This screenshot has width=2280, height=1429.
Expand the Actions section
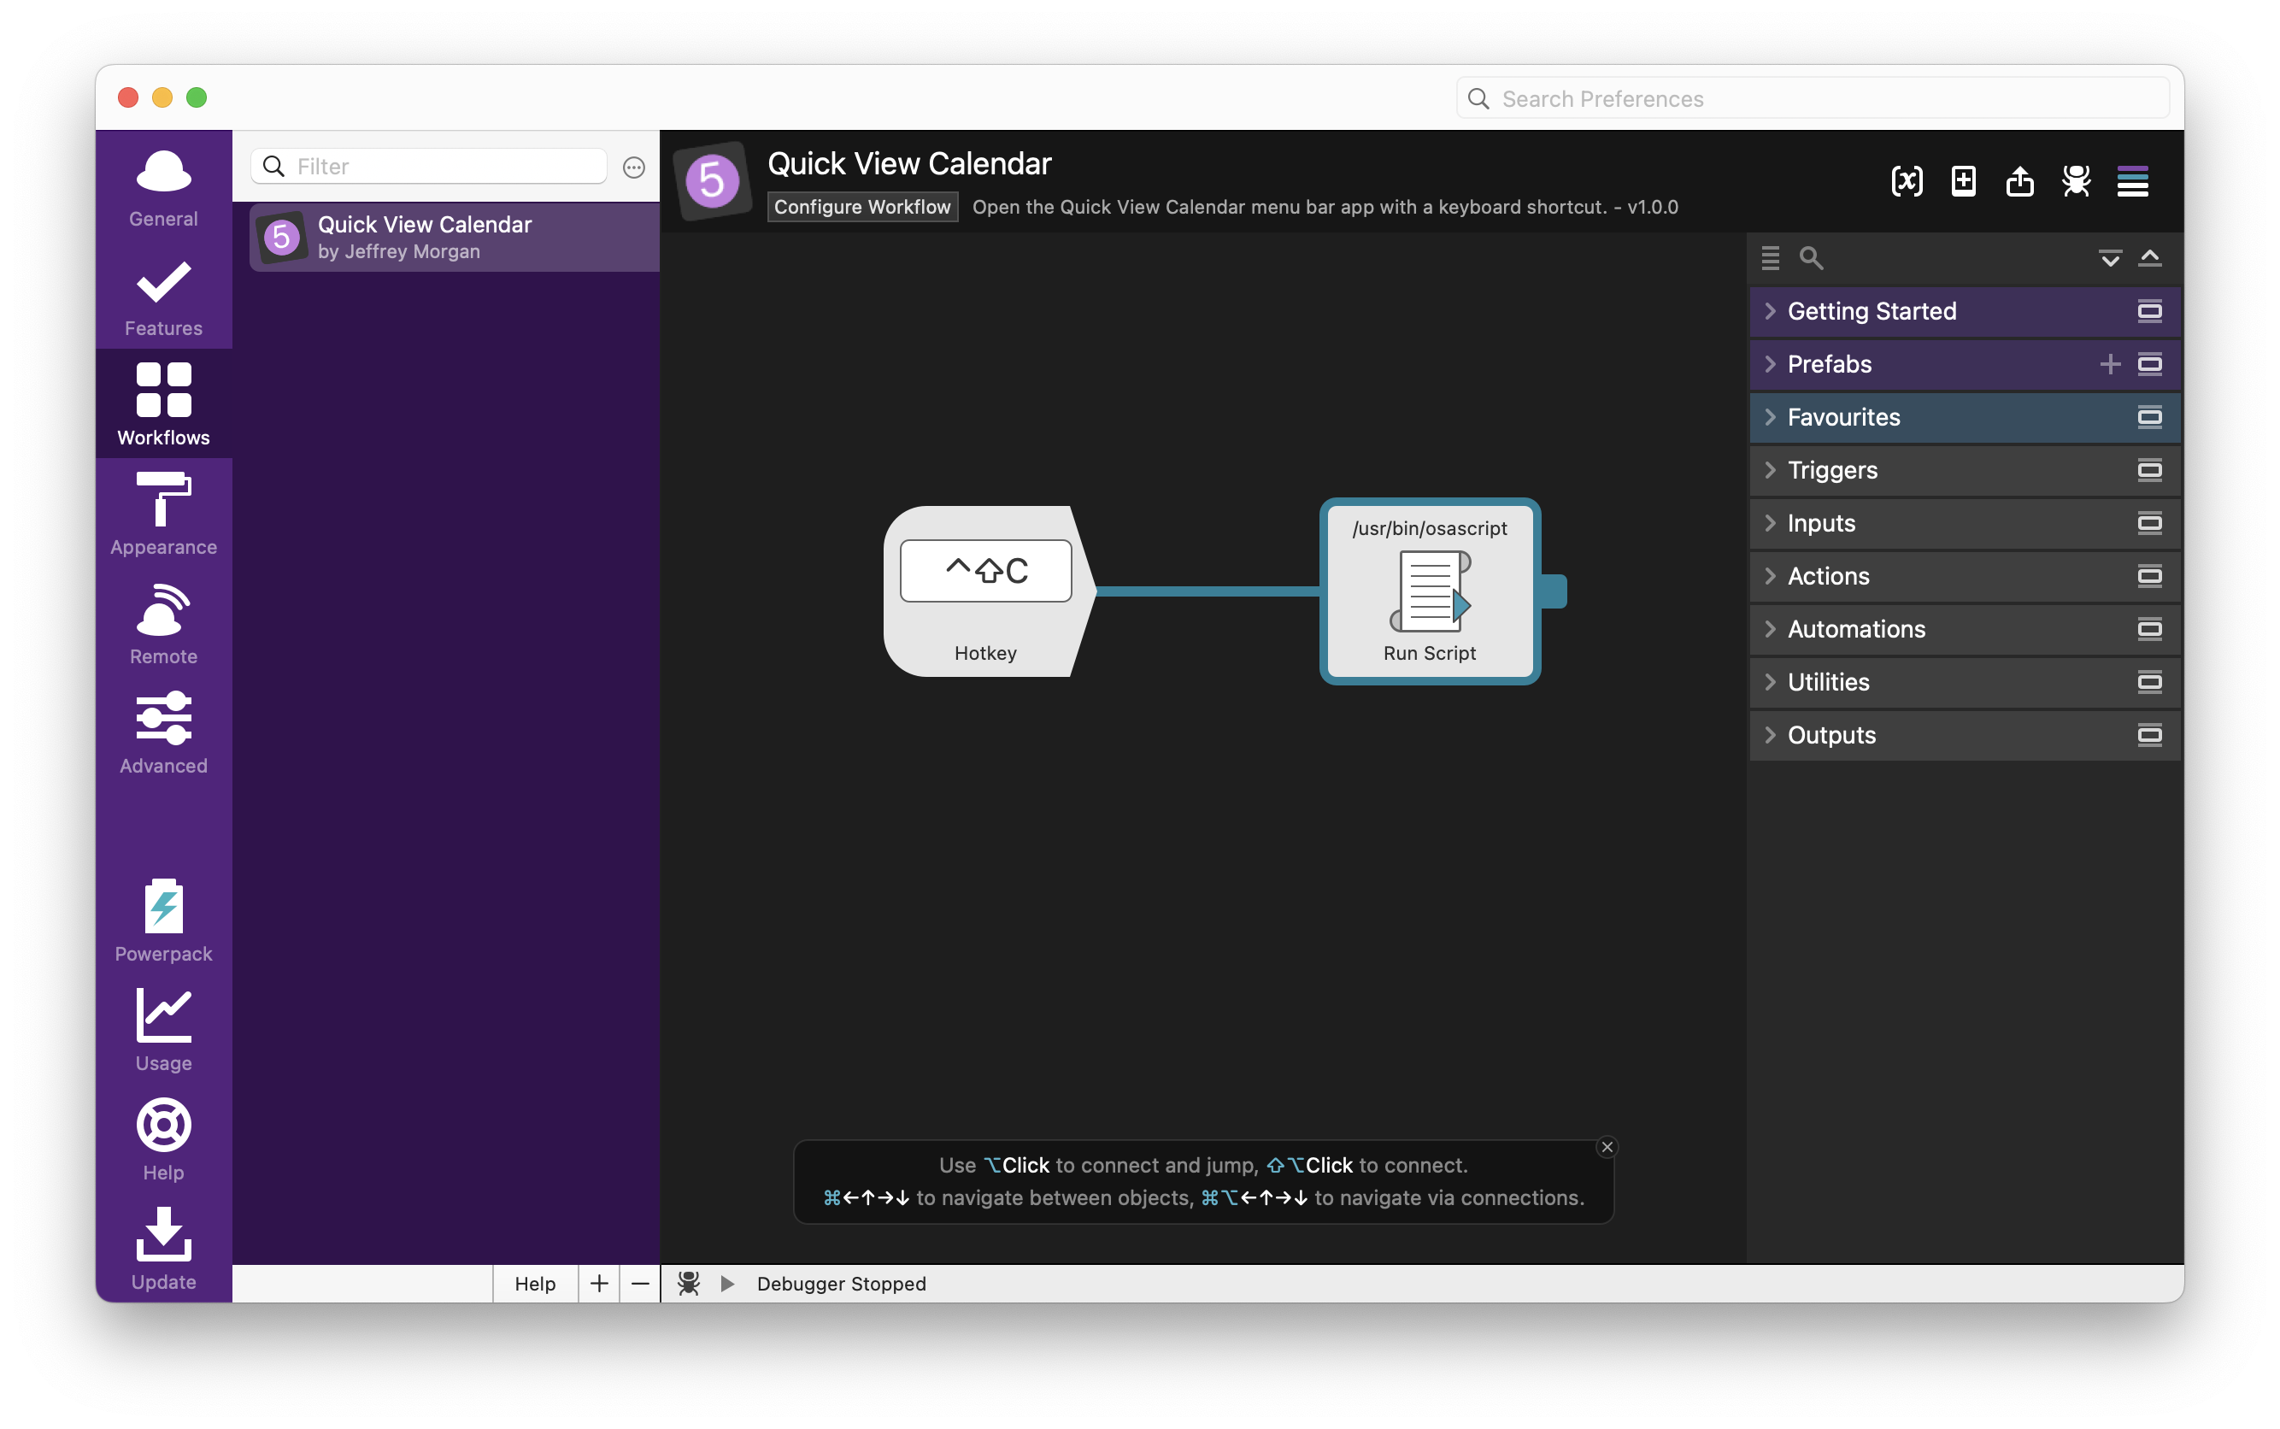[1770, 575]
